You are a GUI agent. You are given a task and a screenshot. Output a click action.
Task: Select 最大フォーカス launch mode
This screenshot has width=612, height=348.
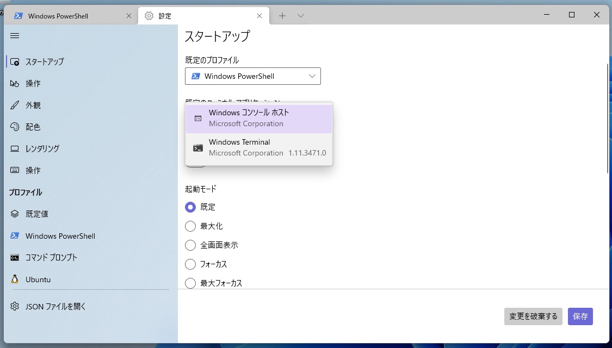coord(213,283)
